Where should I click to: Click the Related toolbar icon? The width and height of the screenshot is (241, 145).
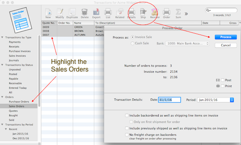click(x=120, y=12)
